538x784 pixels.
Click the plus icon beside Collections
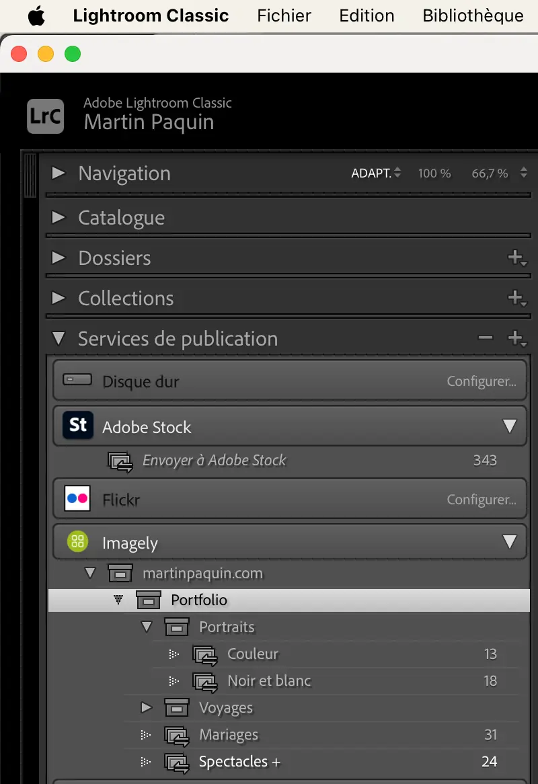tap(516, 298)
